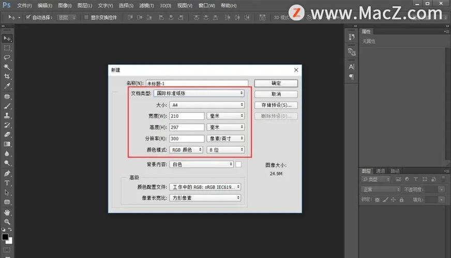Select the Eyedropper tool
Viewport: 451px width, 258px height.
(x=7, y=86)
